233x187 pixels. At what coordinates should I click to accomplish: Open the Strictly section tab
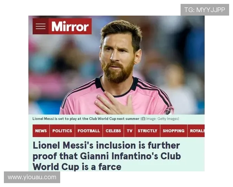point(148,131)
